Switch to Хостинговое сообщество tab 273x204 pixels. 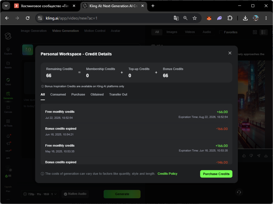point(45,6)
